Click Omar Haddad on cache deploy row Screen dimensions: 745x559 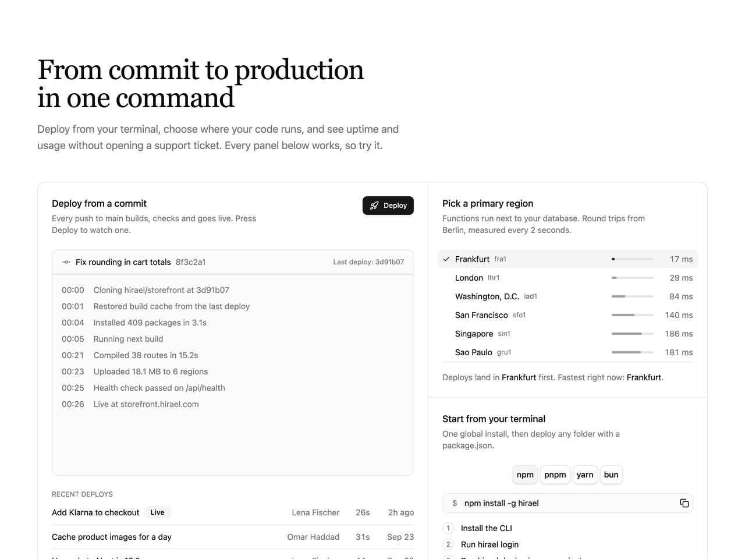pyautogui.click(x=313, y=537)
